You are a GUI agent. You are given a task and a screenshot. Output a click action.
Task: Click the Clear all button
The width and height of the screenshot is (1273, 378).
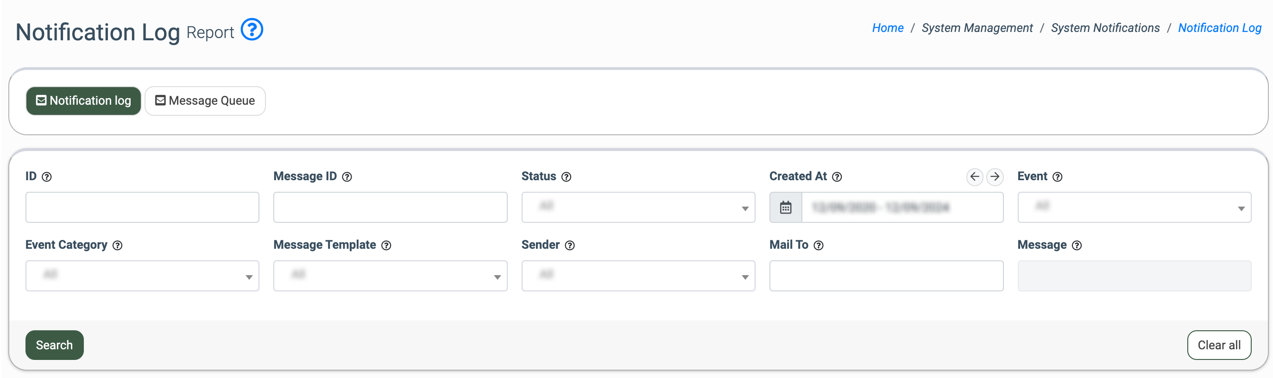(x=1218, y=345)
